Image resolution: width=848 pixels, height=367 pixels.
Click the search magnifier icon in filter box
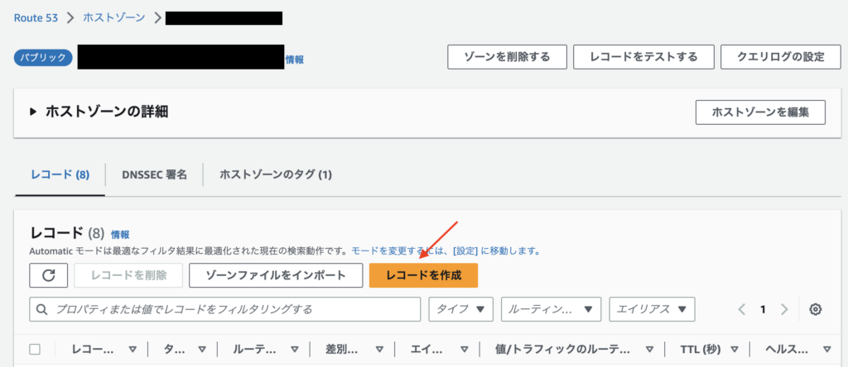point(41,309)
